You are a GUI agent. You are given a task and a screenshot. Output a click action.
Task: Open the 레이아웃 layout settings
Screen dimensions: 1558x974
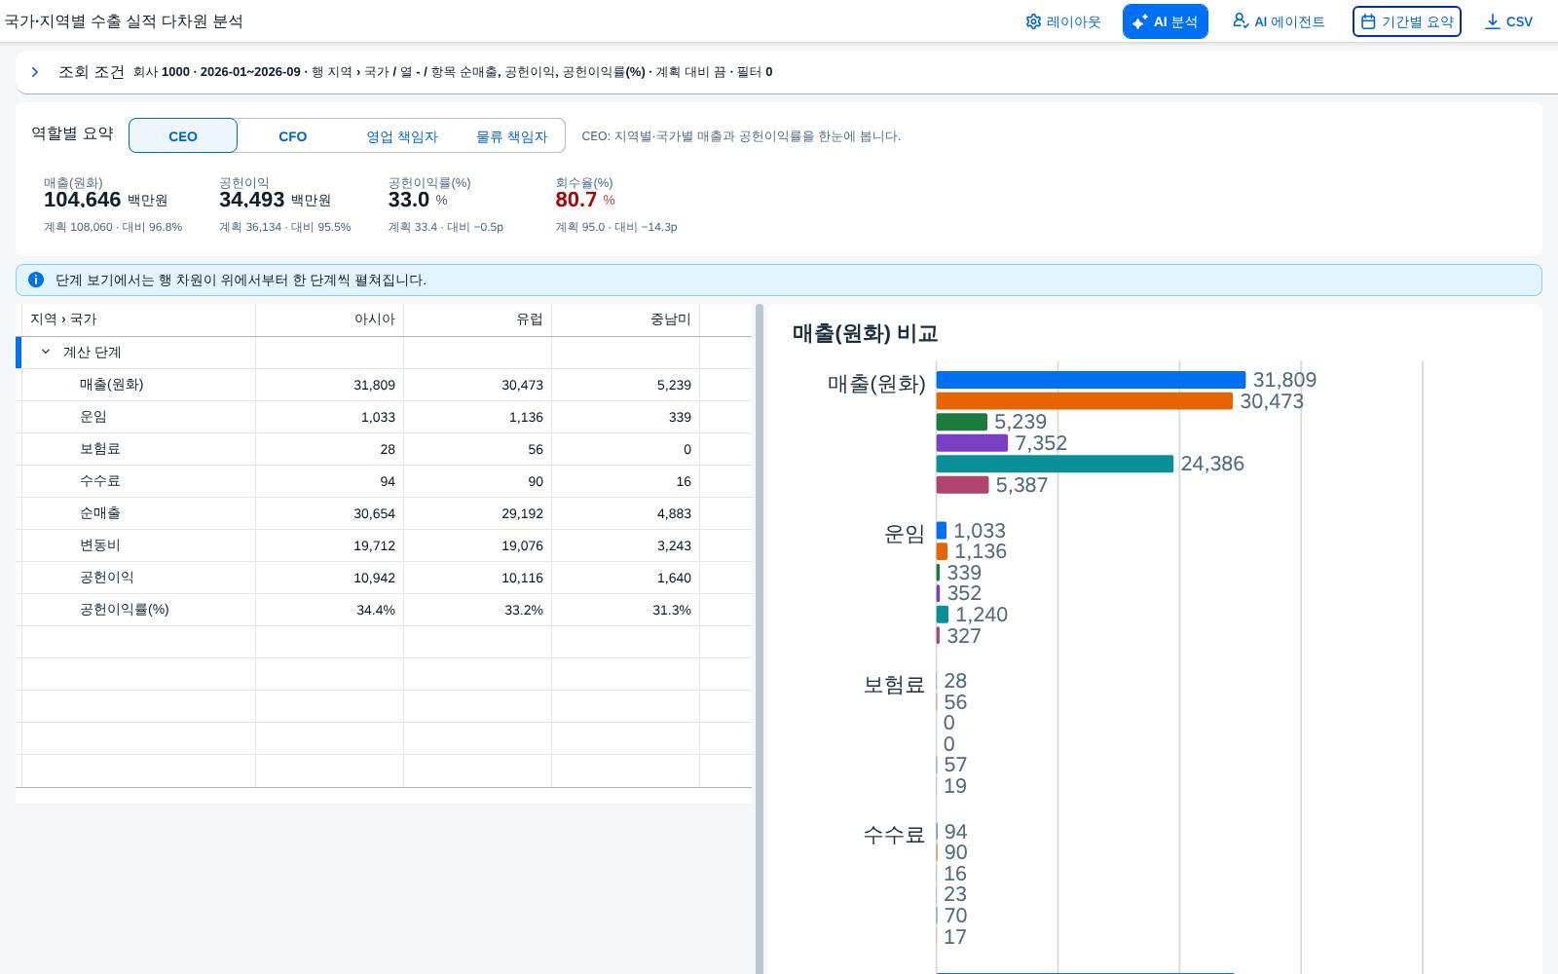tap(1063, 21)
